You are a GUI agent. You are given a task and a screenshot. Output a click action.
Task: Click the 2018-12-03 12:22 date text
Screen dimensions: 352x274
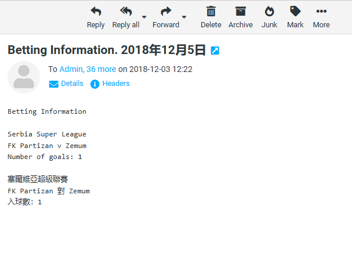click(161, 69)
